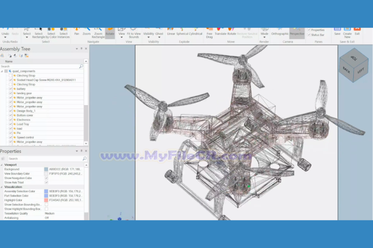Apply the Linear explode
373x248 pixels.
[x=171, y=32]
